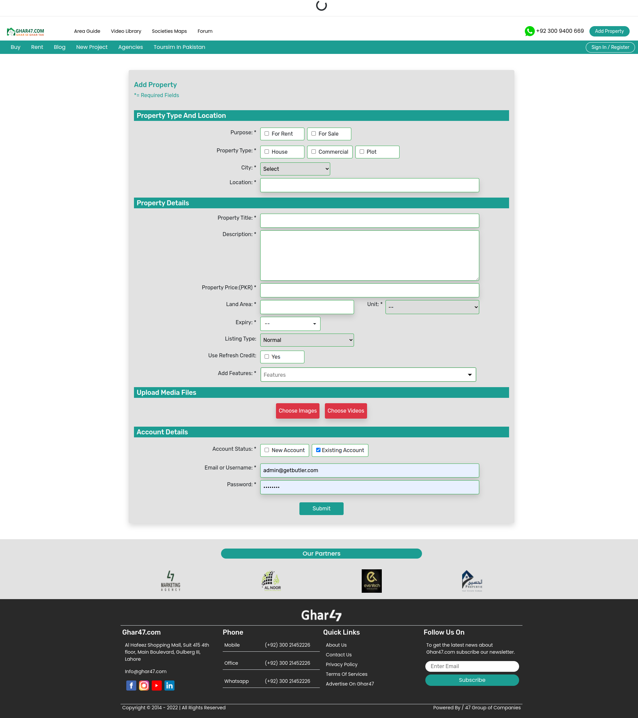
Task: Tick the Commercial property type checkbox
Action: [313, 152]
